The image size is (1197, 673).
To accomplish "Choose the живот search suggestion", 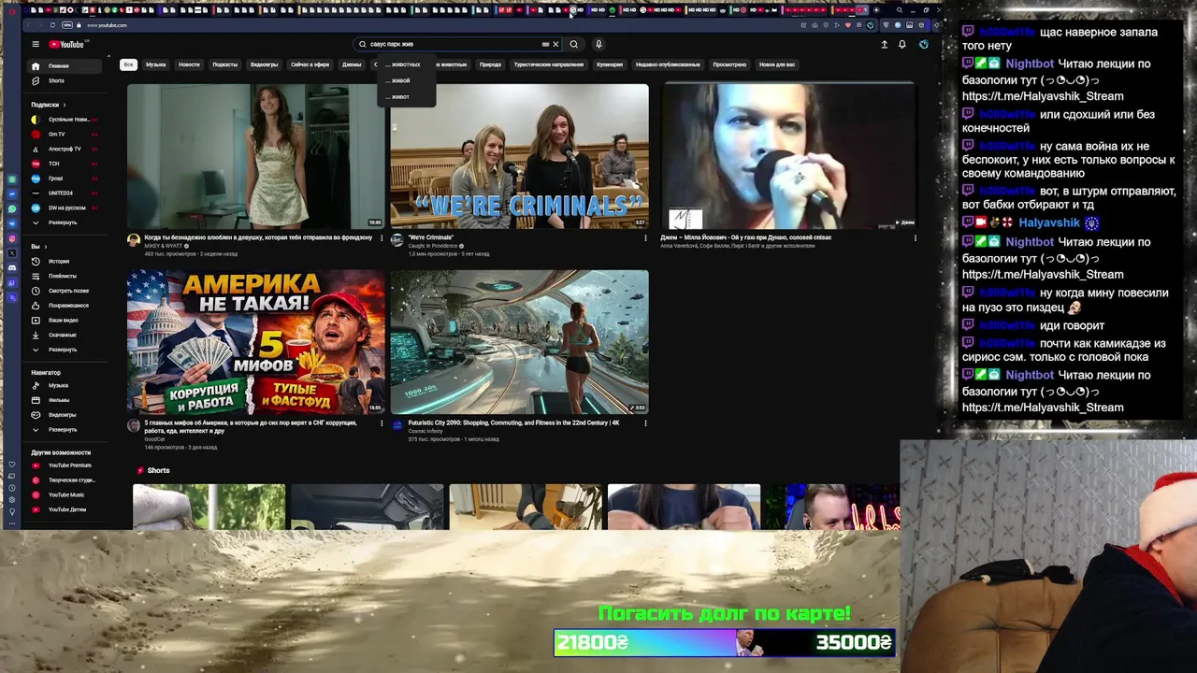I will (407, 96).
